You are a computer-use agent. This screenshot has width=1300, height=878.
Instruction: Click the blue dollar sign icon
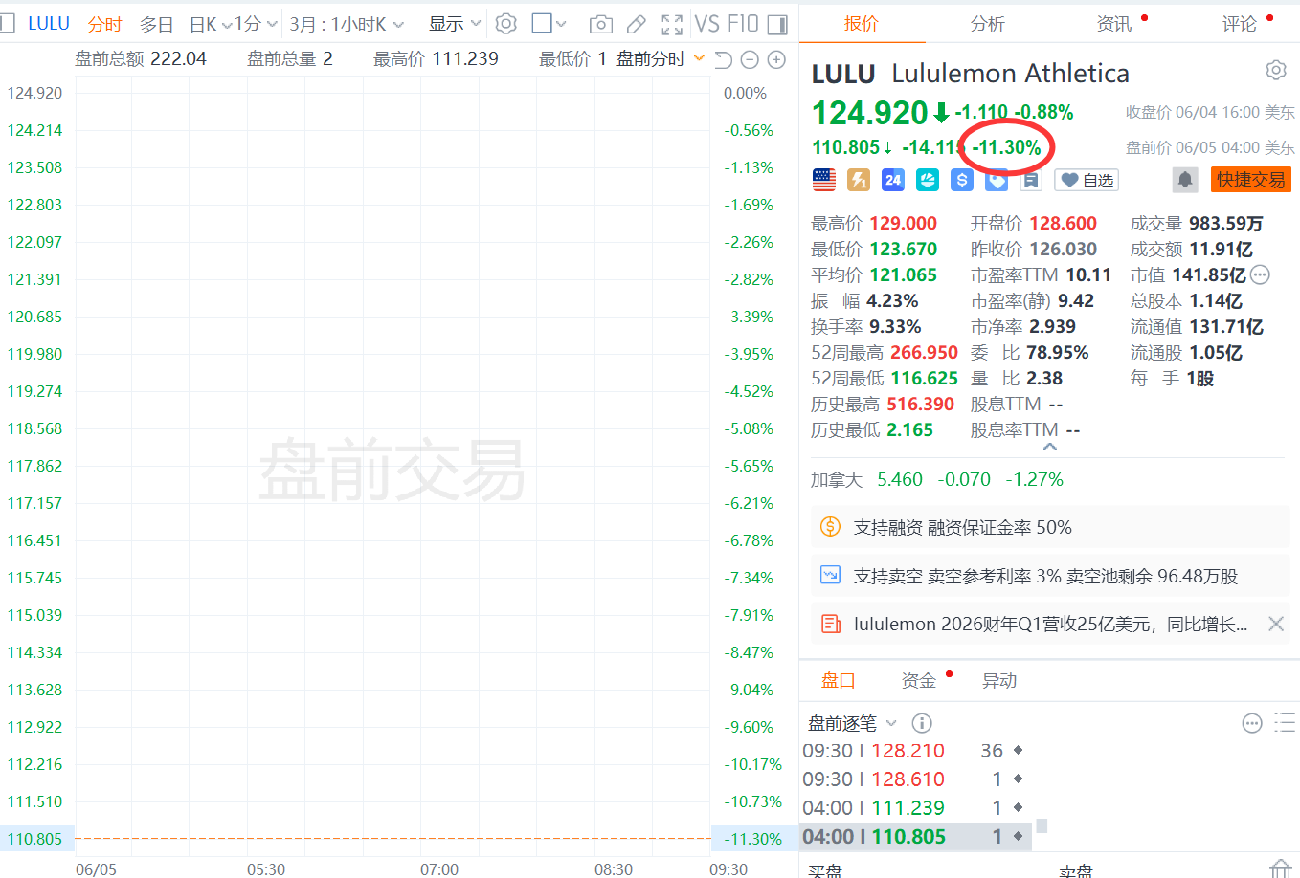click(962, 180)
